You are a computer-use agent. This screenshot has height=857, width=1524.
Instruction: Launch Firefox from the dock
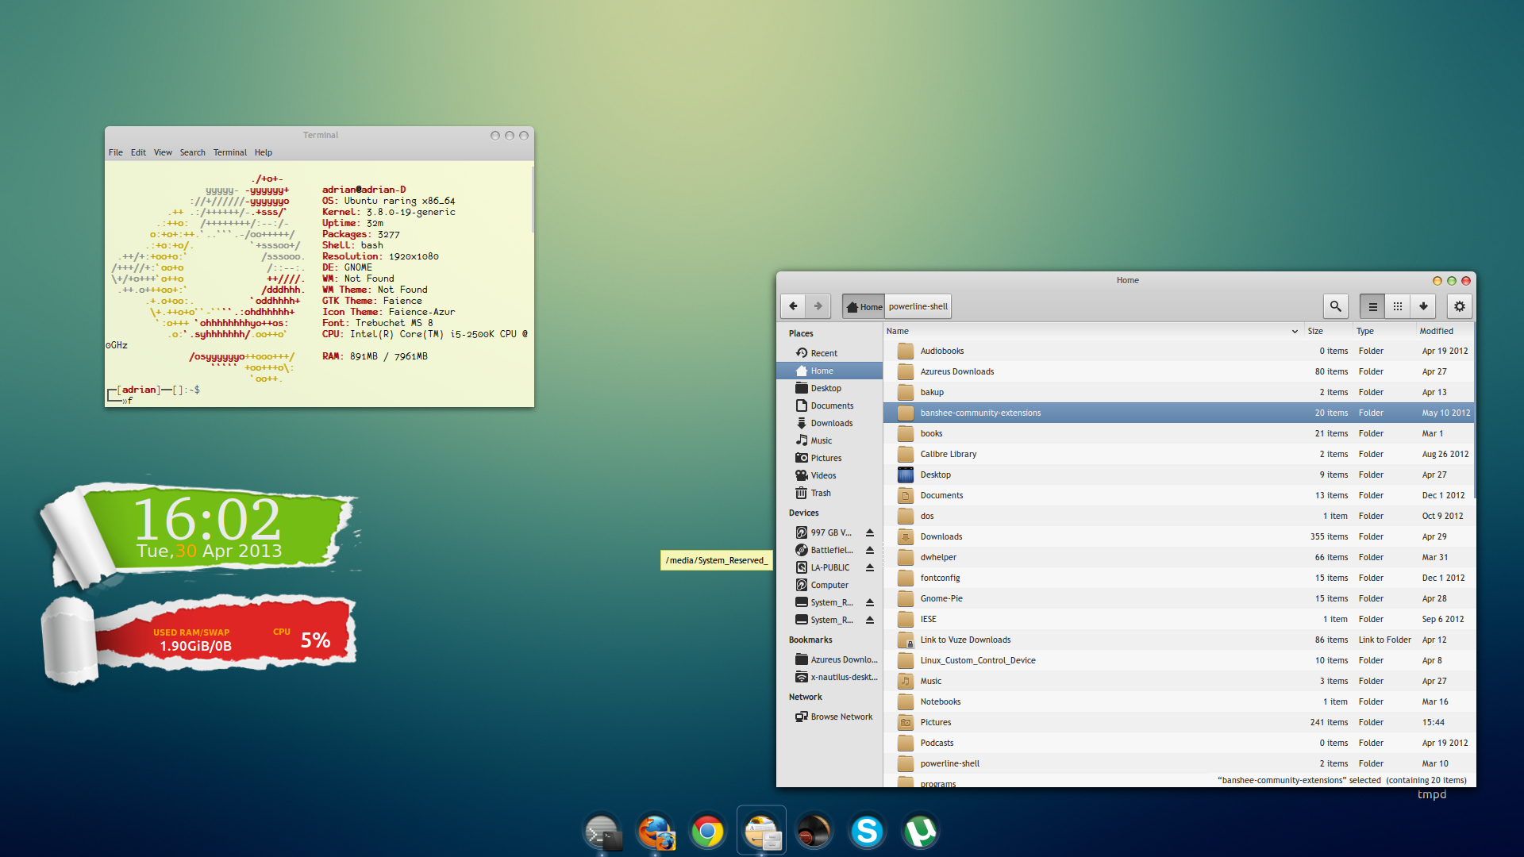point(656,832)
